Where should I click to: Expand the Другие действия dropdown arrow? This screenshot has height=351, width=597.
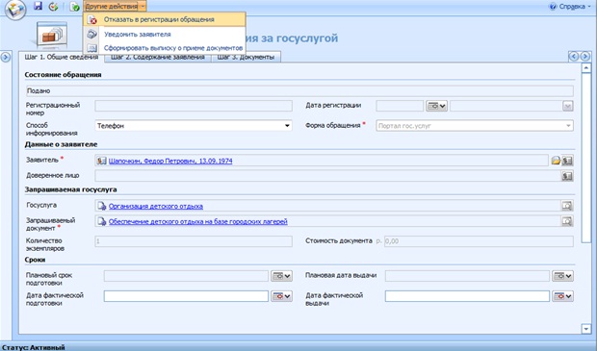[143, 6]
